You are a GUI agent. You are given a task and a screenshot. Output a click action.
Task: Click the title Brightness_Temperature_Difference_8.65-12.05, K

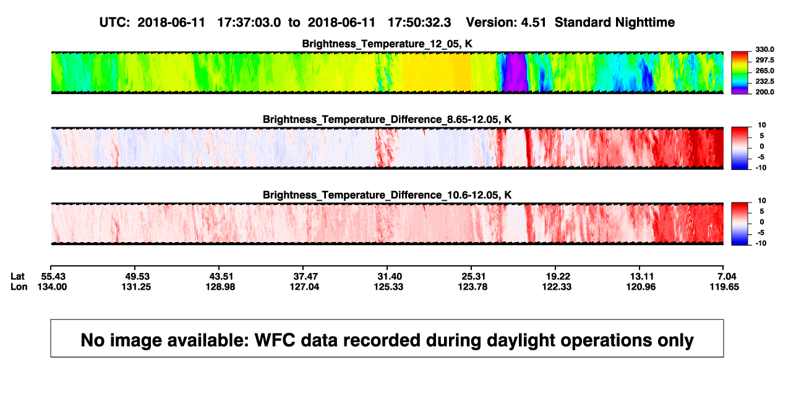(387, 119)
